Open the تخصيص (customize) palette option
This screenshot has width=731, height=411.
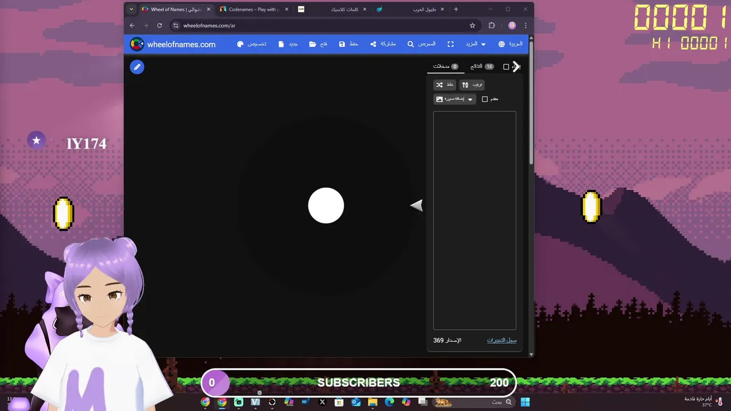pos(252,44)
